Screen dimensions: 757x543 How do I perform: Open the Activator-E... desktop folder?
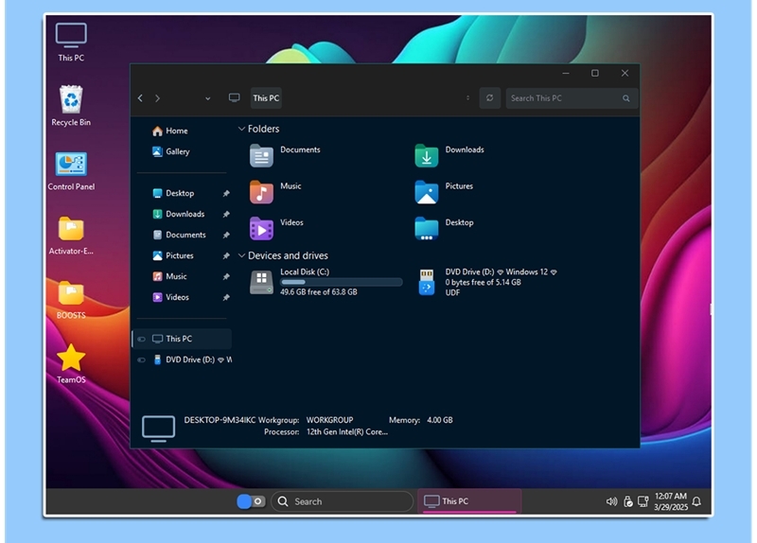pyautogui.click(x=71, y=235)
